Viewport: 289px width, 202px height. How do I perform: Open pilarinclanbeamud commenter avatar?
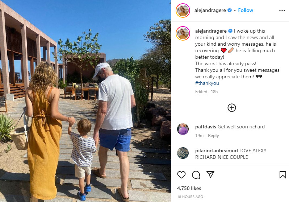click(x=183, y=153)
